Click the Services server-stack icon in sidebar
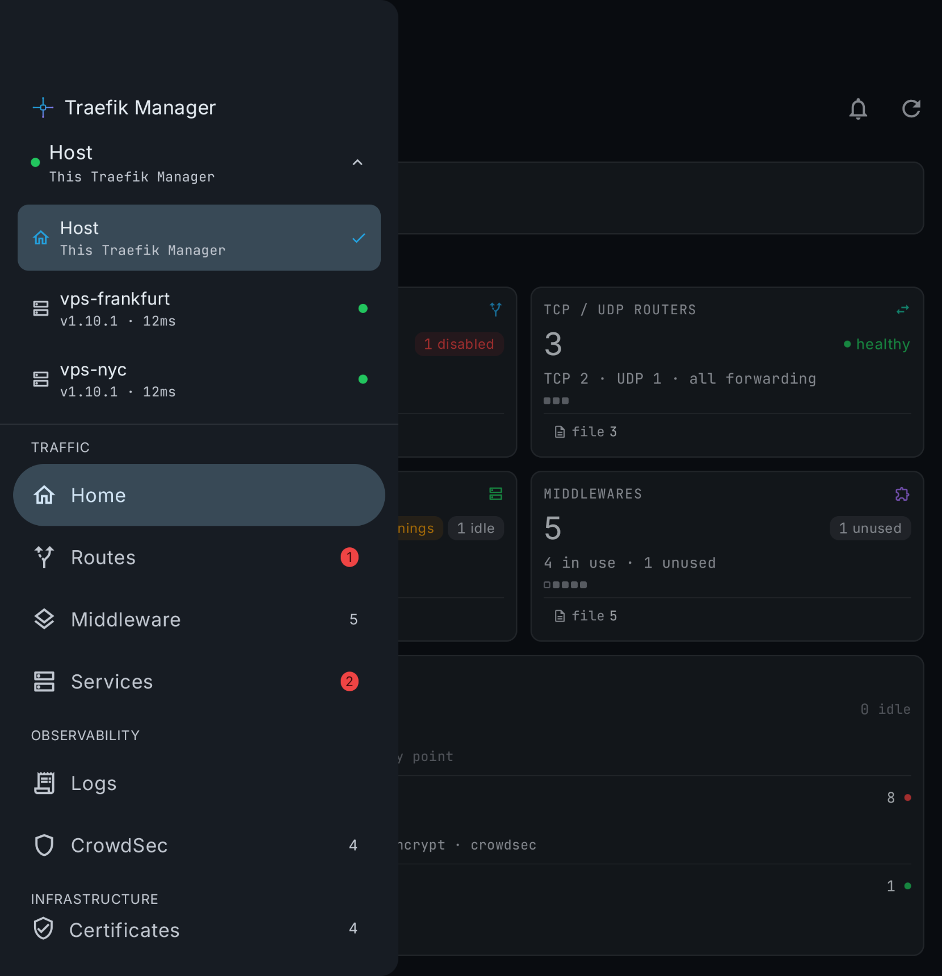 click(44, 682)
